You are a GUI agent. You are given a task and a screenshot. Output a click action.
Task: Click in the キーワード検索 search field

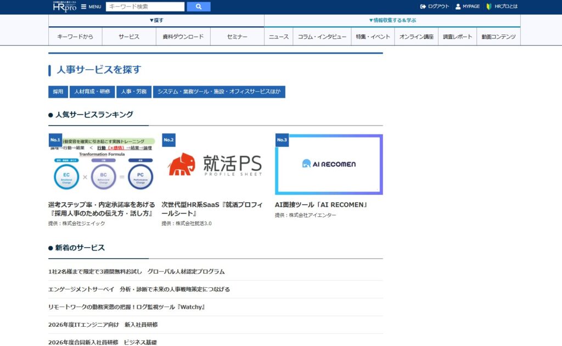145,7
